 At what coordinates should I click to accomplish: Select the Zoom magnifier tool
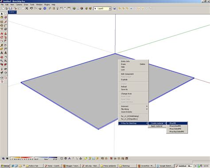click(2, 61)
